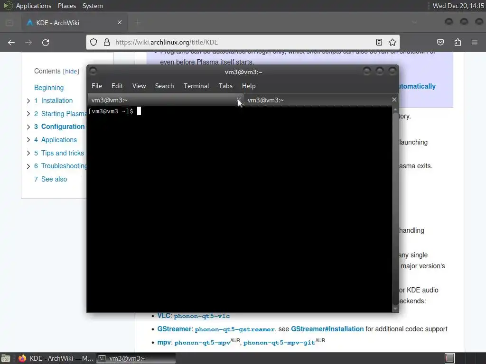Screen dimensions: 486x364
Task: Close the second vm3@vm3:~ terminal tab
Action: [x=394, y=100]
